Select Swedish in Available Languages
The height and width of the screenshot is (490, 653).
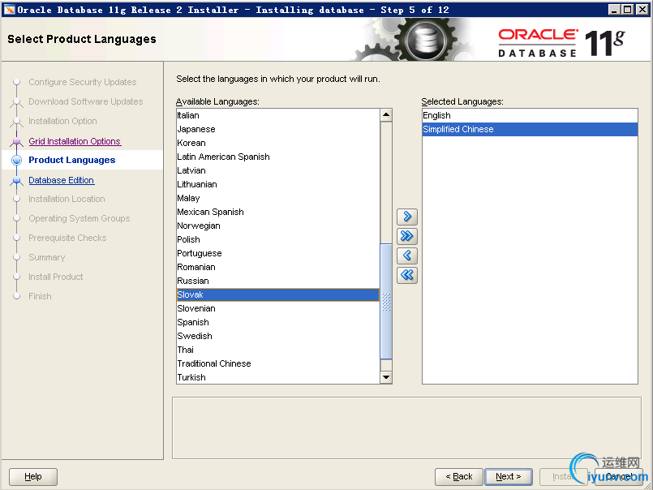point(277,336)
